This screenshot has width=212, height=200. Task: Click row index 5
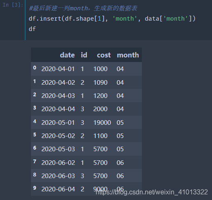point(35,135)
